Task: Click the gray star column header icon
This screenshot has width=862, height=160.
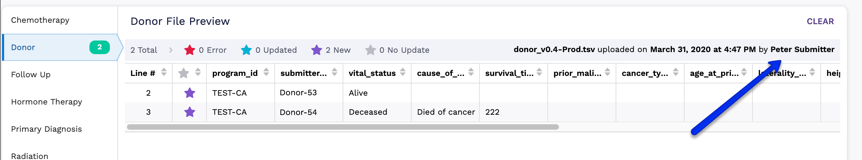Action: point(184,73)
